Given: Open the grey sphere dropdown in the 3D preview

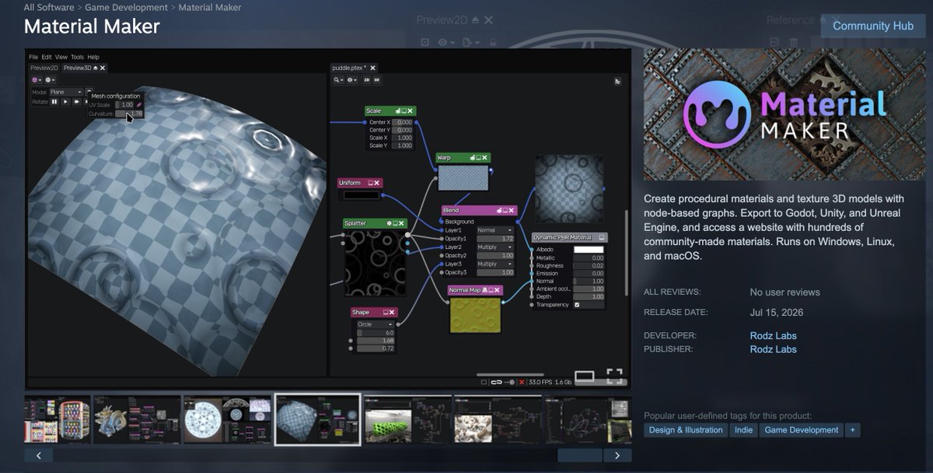Looking at the screenshot, I should point(50,80).
